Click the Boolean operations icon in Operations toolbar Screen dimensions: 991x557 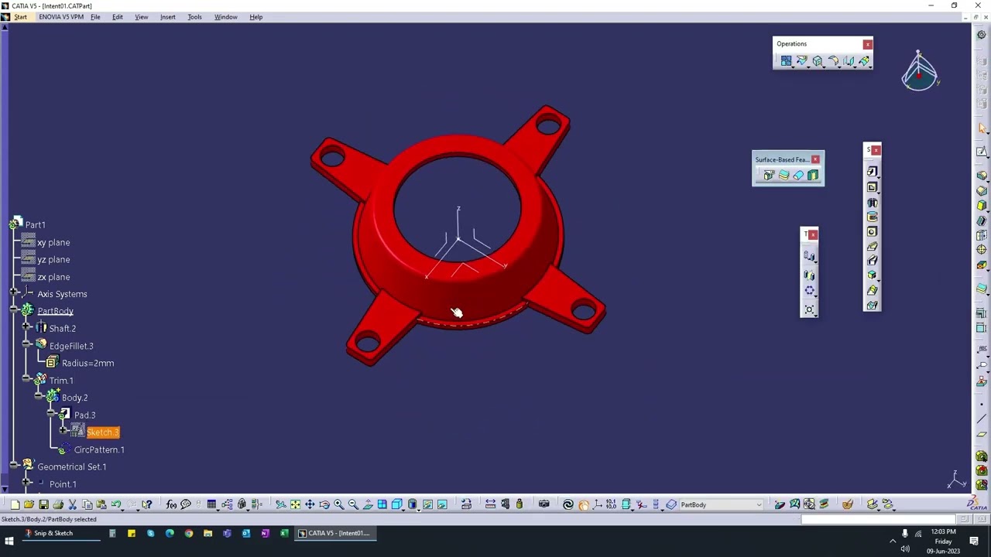786,60
